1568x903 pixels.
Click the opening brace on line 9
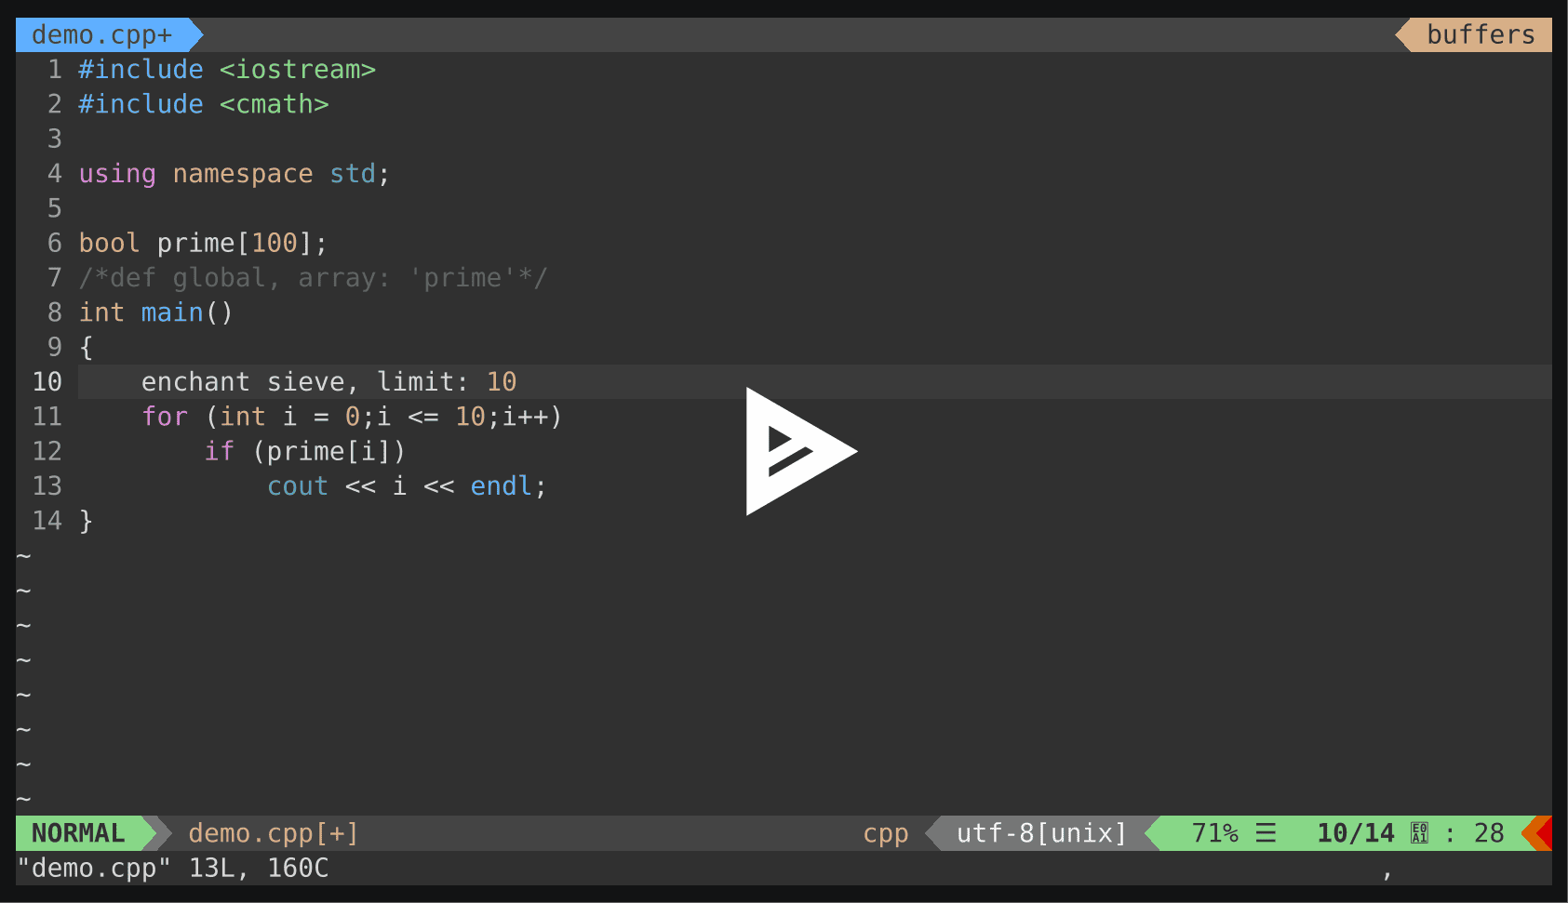pos(87,348)
